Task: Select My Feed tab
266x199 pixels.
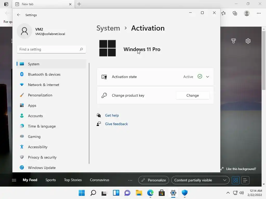Action: coord(30,180)
